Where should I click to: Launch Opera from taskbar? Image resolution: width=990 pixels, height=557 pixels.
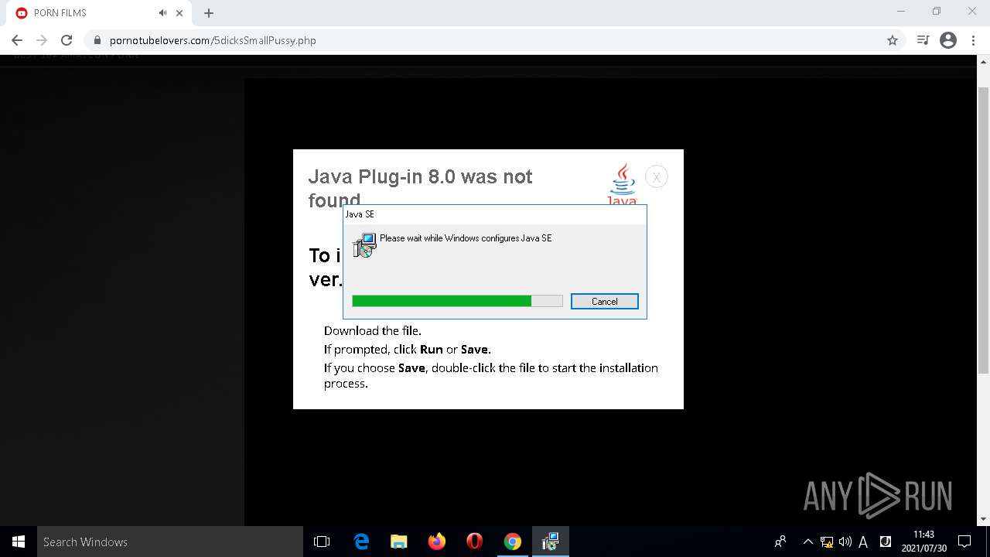(x=475, y=542)
